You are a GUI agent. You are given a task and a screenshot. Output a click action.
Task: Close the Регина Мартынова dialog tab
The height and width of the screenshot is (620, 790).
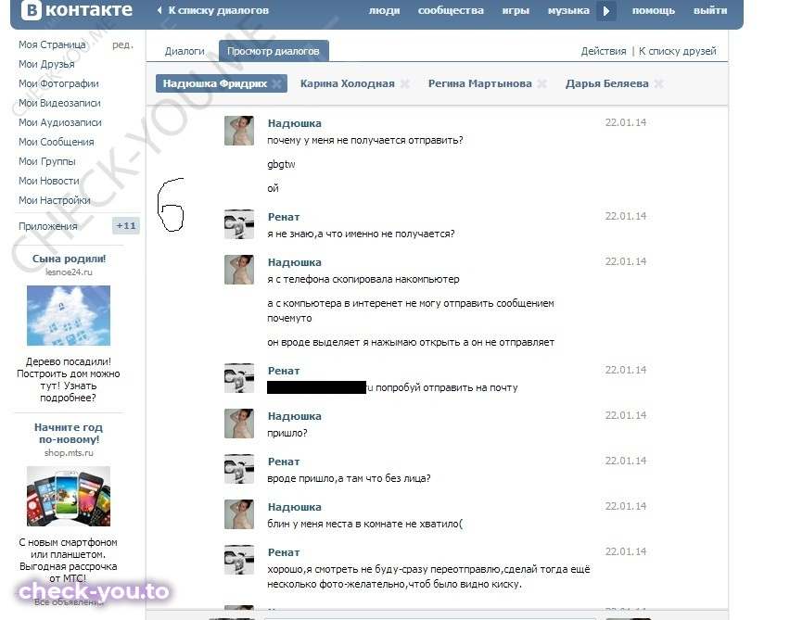click(x=542, y=84)
